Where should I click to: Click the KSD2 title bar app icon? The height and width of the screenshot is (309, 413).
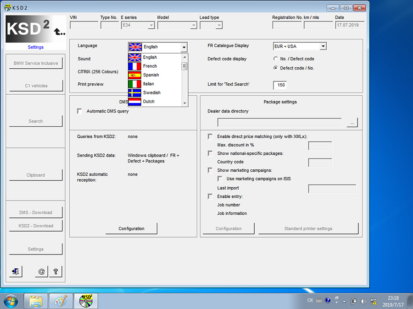coord(8,8)
